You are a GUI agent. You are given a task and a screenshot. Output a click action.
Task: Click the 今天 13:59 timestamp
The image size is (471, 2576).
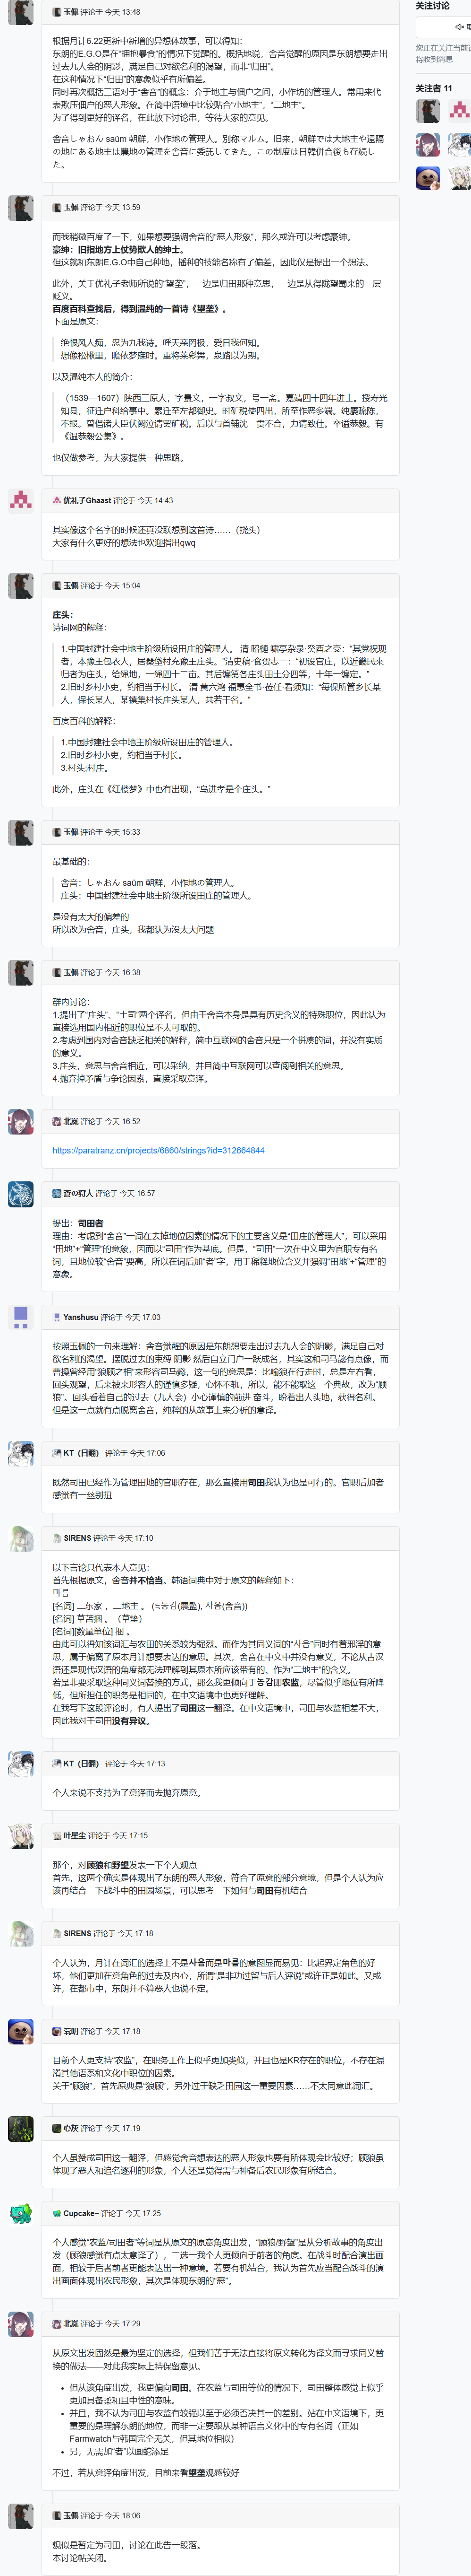123,207
